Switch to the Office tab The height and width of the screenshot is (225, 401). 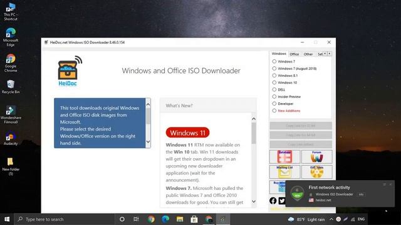point(294,54)
